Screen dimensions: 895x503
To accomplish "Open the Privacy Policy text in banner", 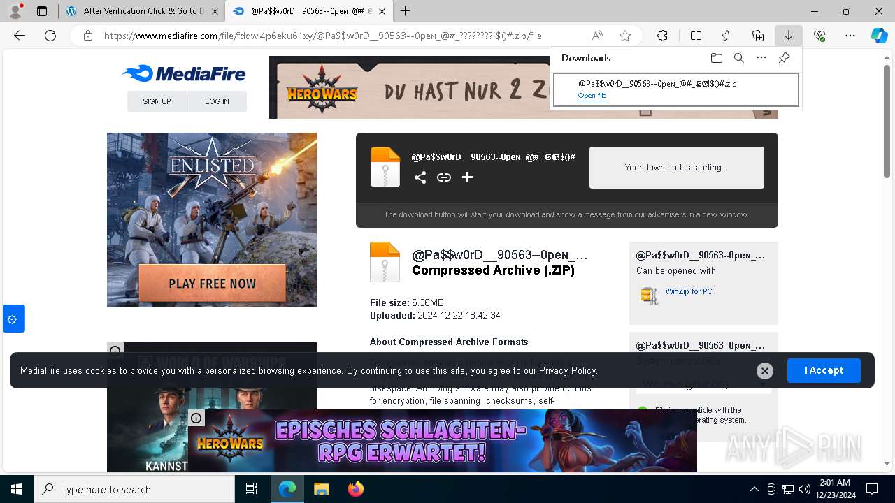I will click(567, 371).
